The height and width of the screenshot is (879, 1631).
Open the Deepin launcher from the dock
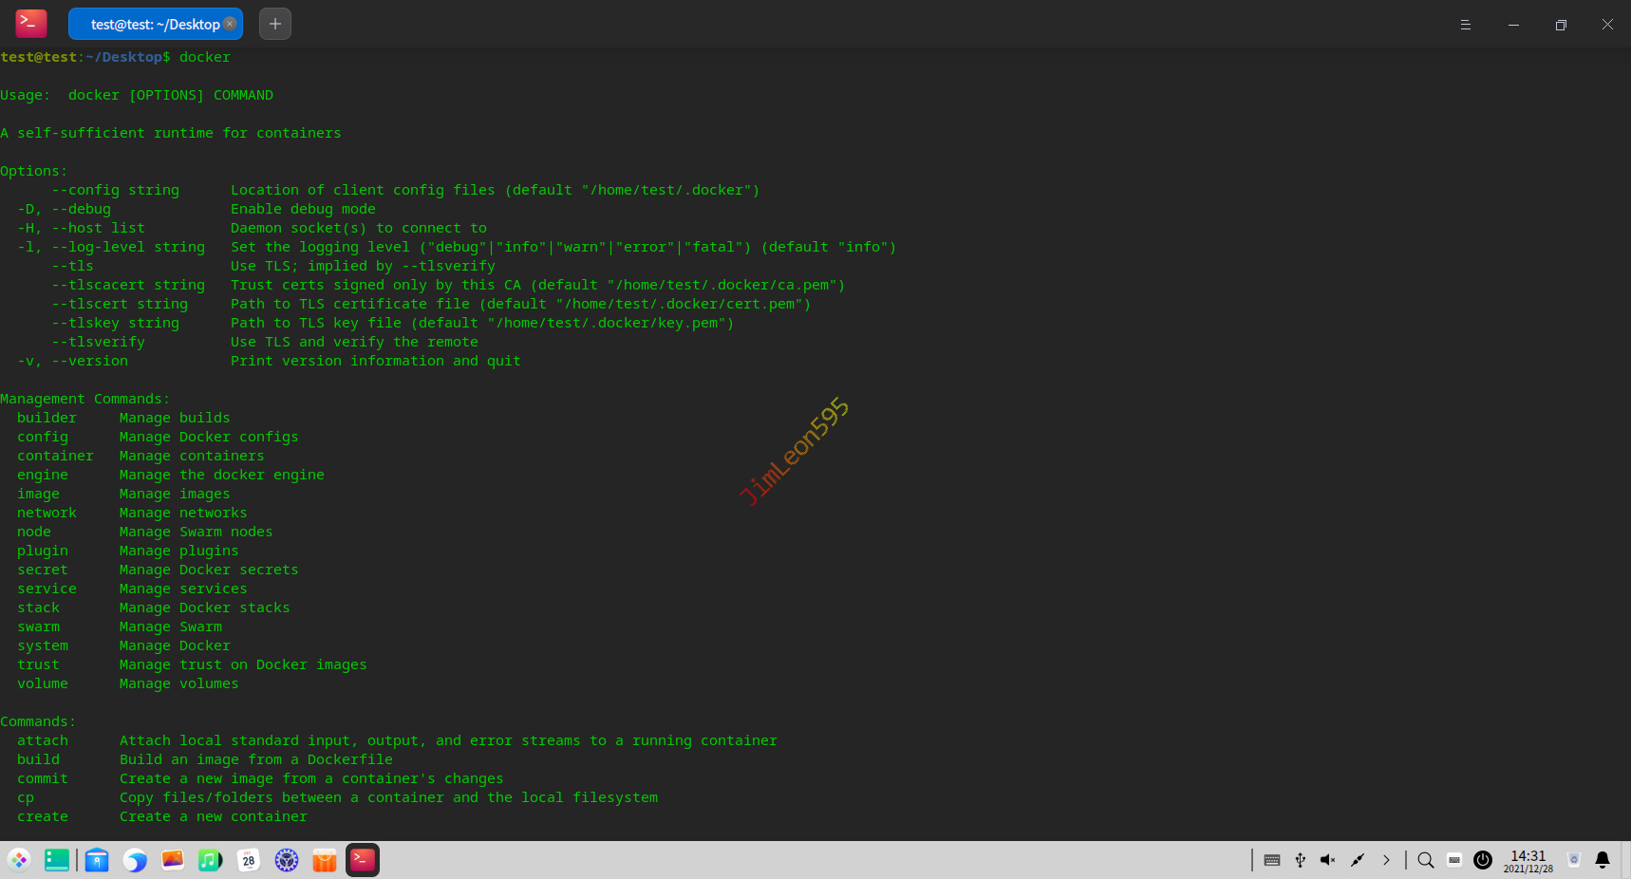point(19,860)
